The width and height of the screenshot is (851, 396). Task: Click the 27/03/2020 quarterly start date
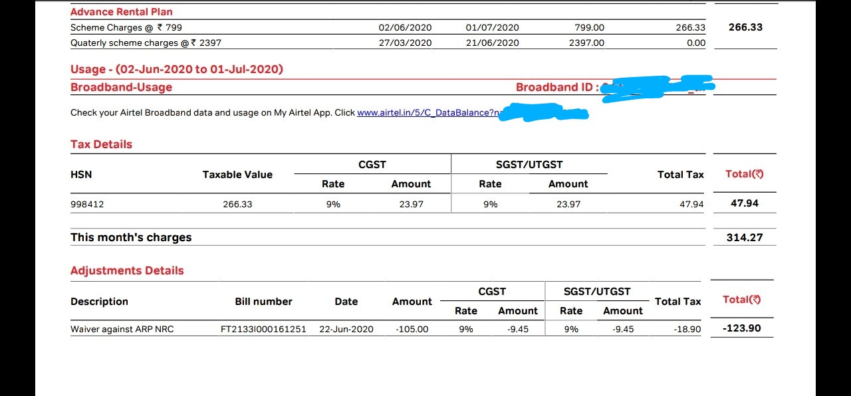coord(405,43)
